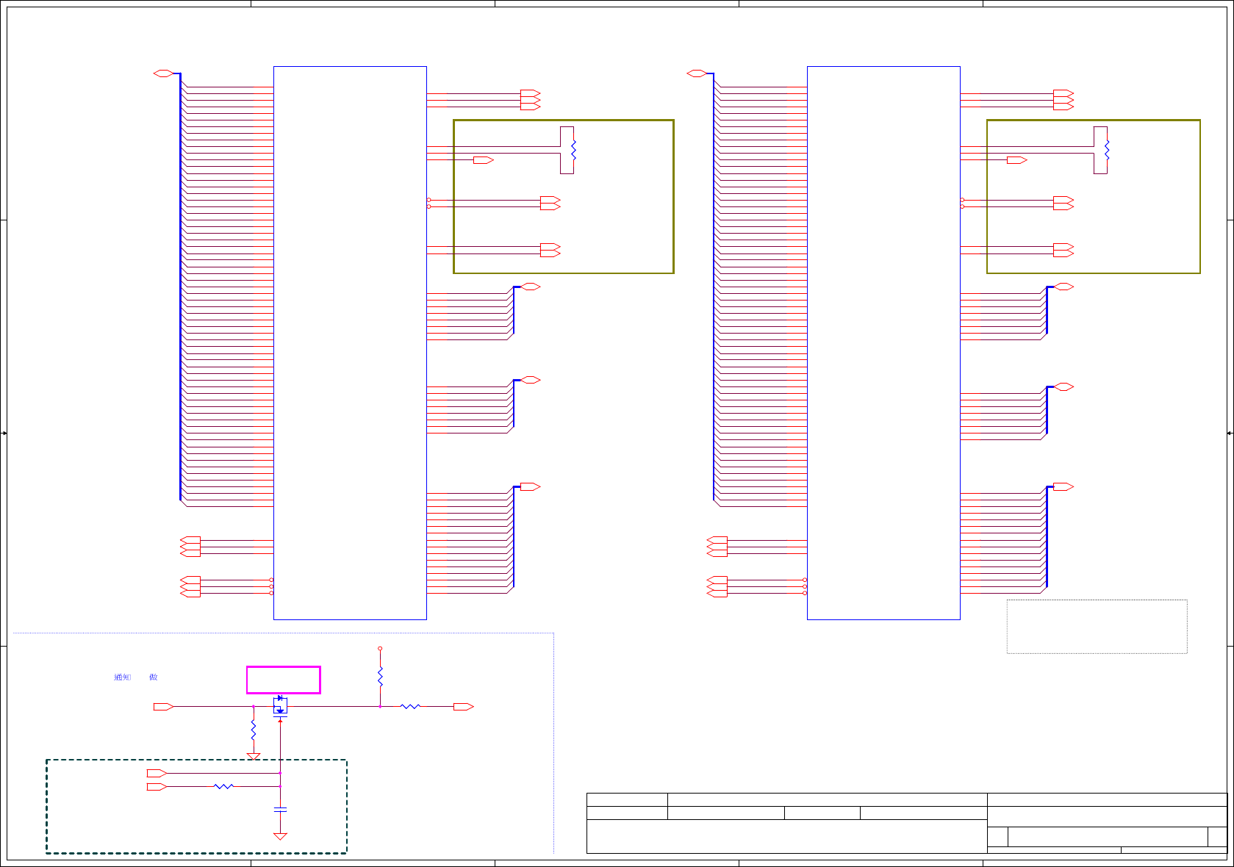Viewport: 1234px width, 867px height.
Task: Select the right IC block rectangle
Action: pos(883,343)
